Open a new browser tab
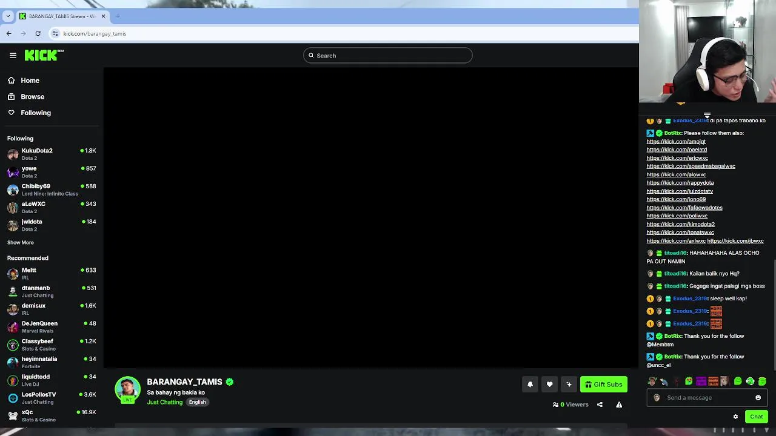 [118, 16]
